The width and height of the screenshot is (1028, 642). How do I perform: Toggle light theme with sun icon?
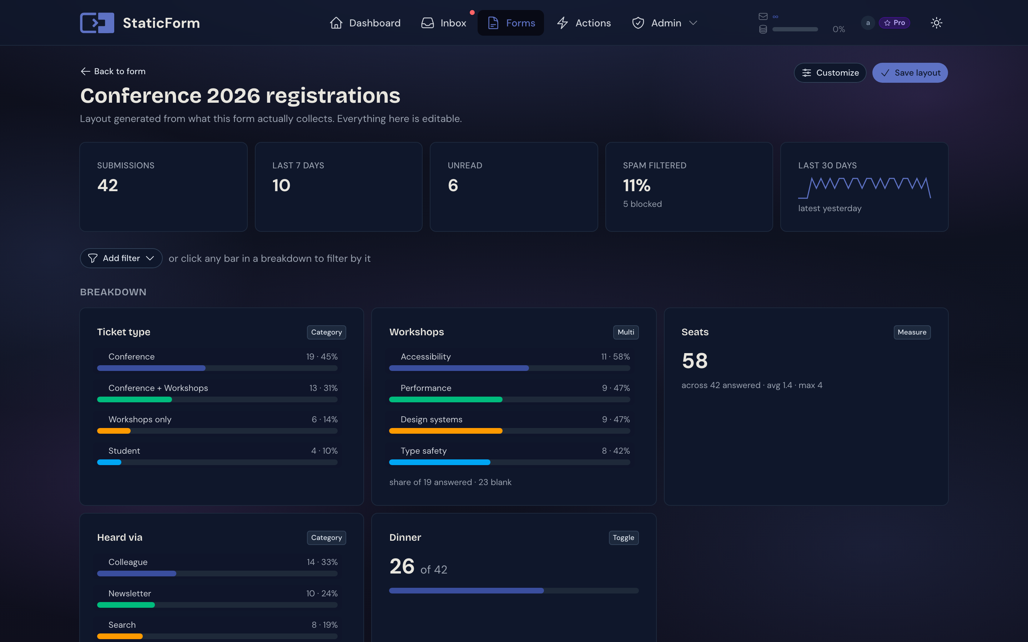(x=936, y=23)
